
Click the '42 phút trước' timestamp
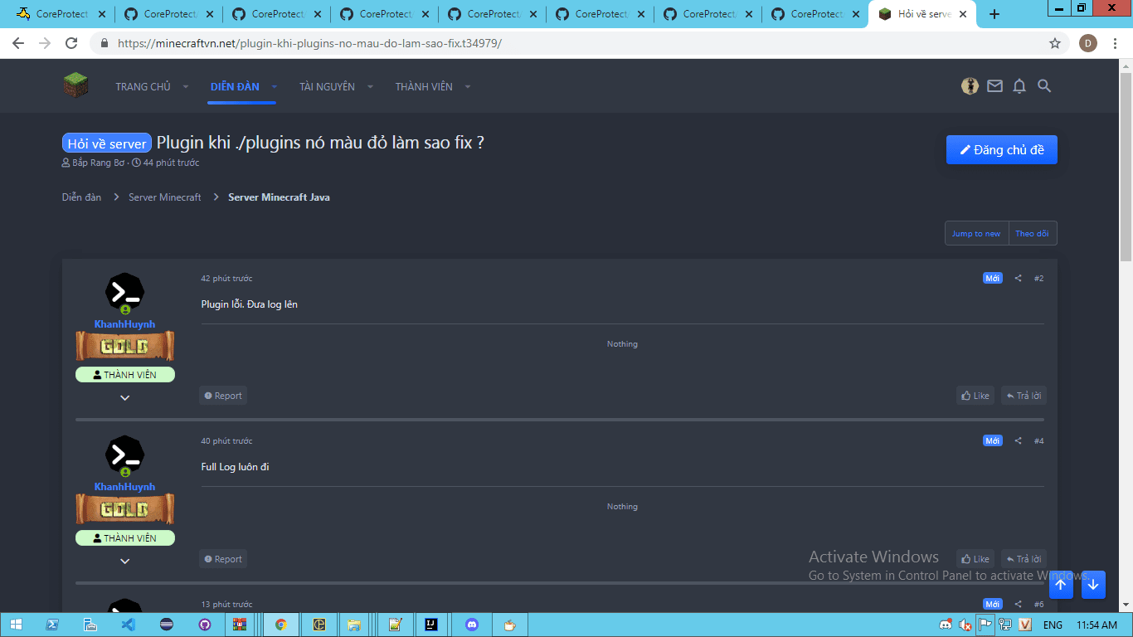point(226,279)
